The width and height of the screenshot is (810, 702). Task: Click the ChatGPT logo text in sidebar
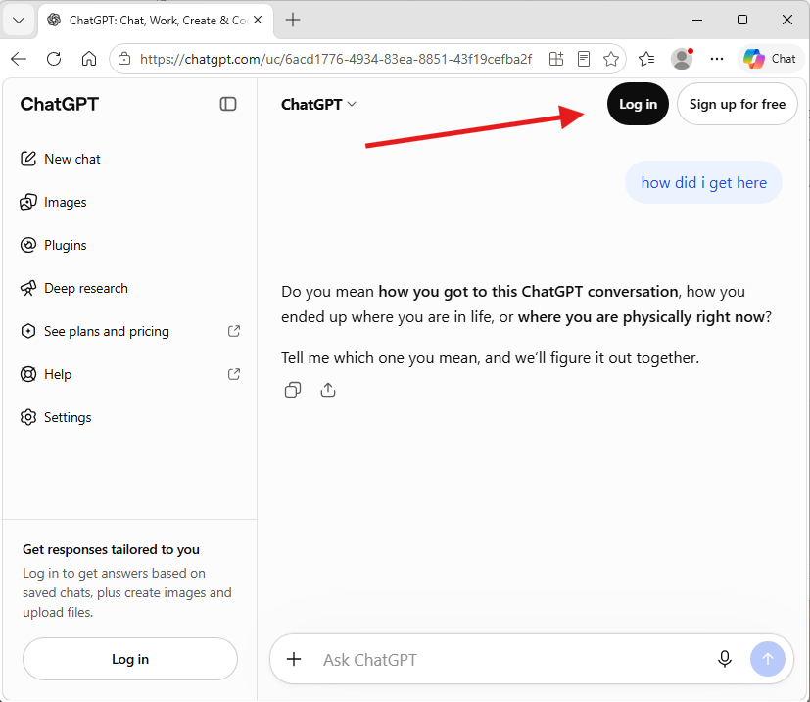tap(60, 105)
